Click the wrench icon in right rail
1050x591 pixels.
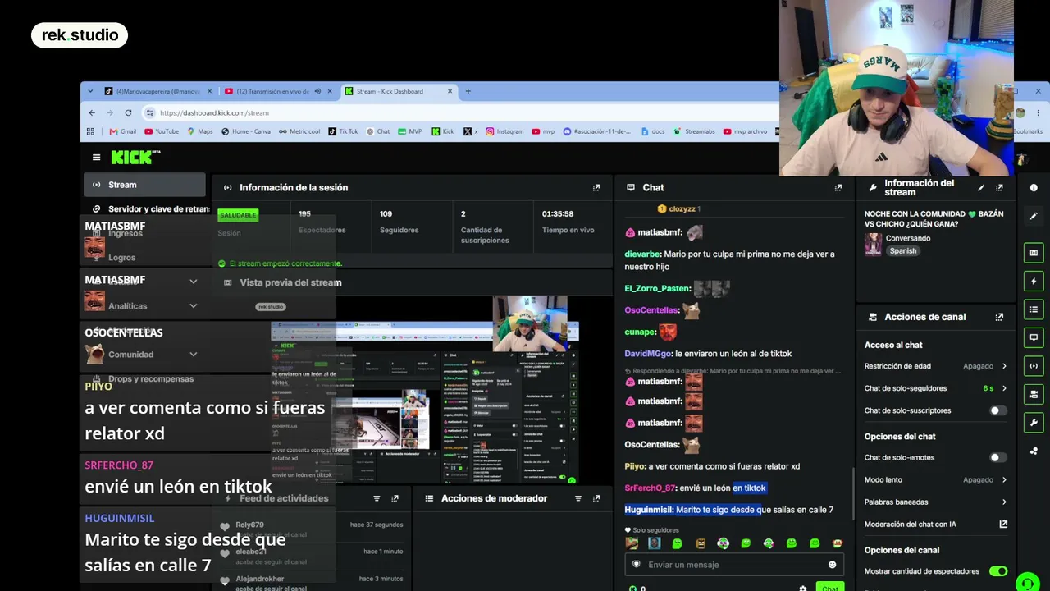[1034, 423]
